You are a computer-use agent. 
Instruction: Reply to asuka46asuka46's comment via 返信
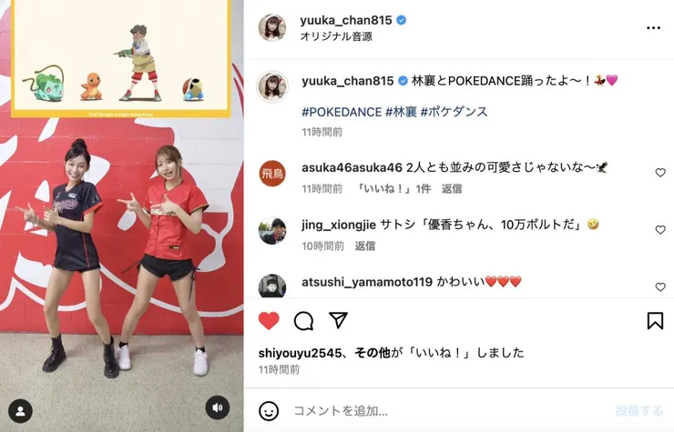point(452,188)
